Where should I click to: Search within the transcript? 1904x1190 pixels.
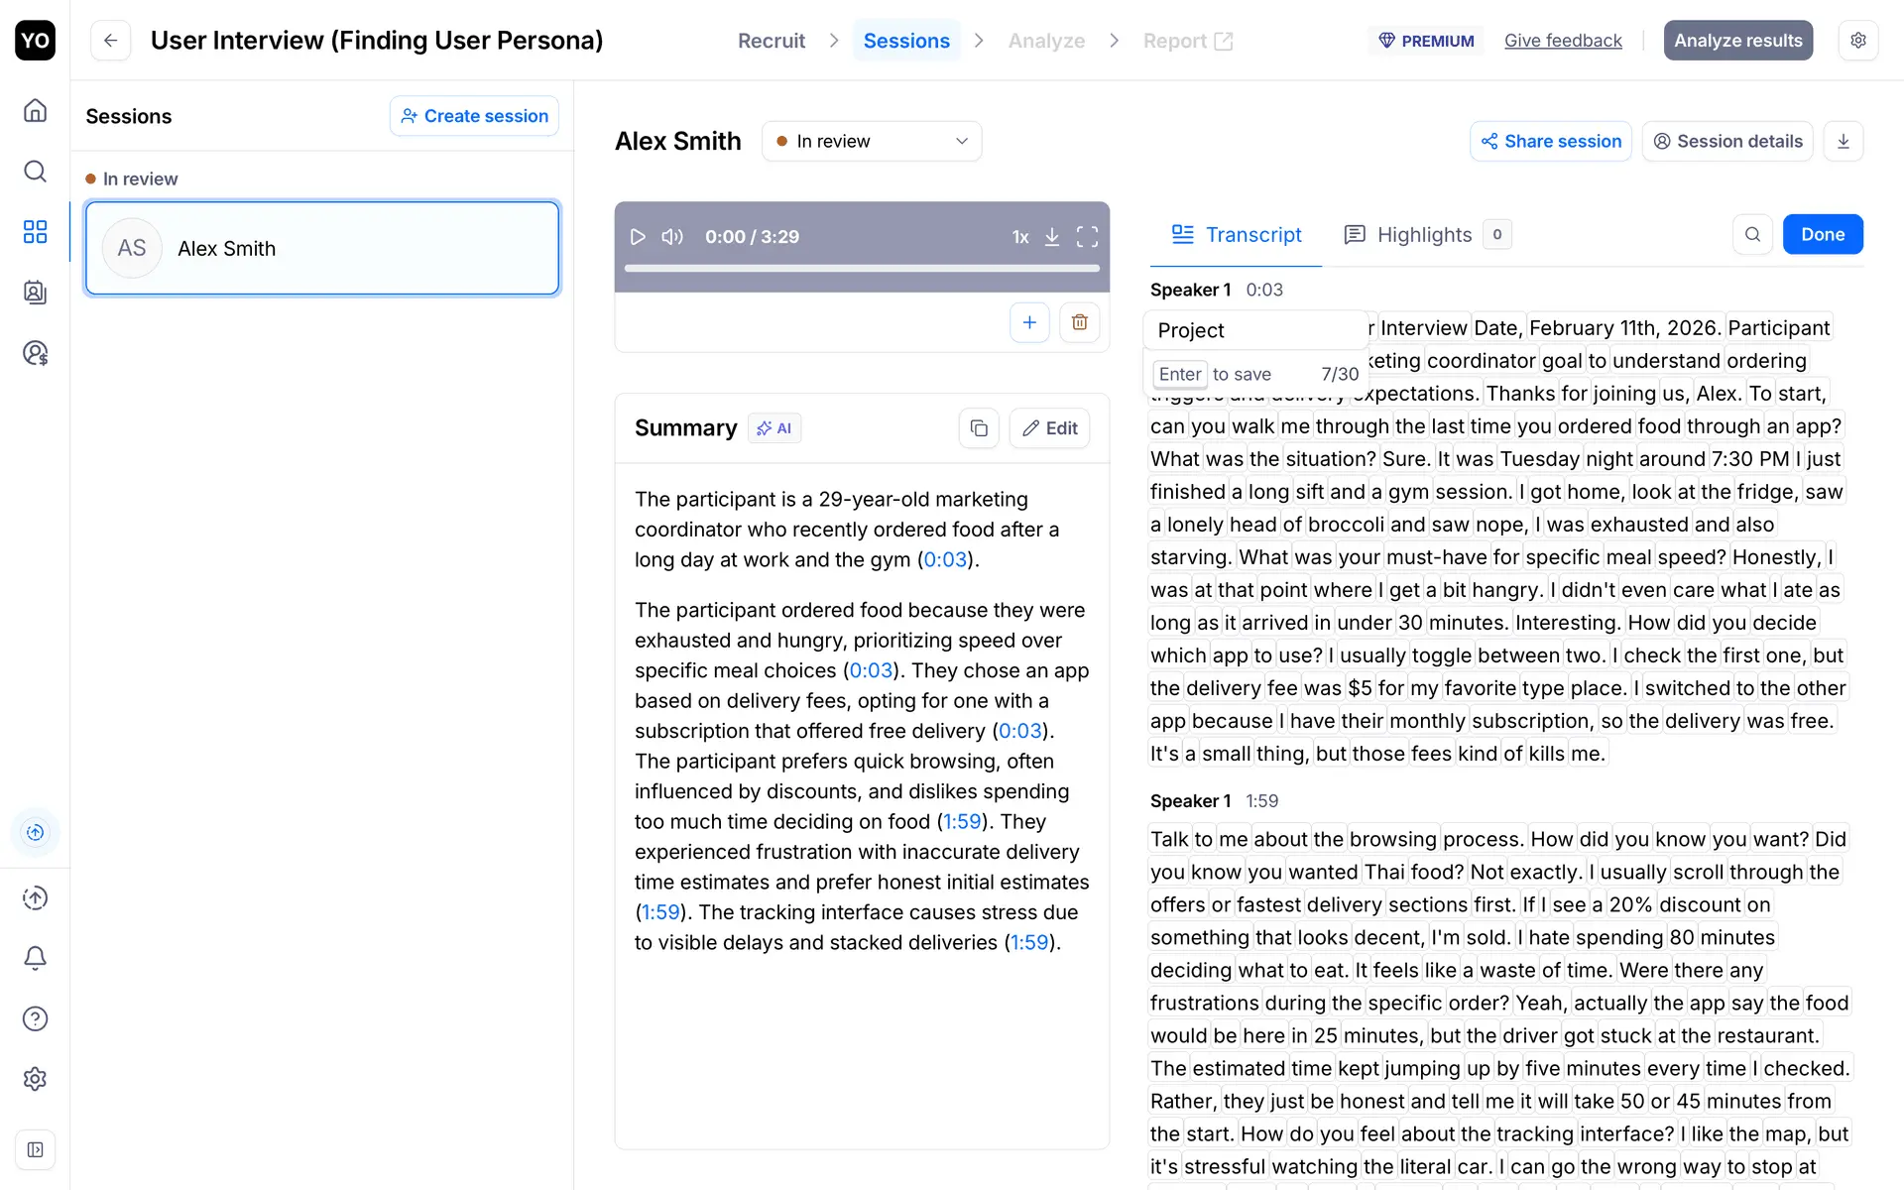pyautogui.click(x=1752, y=235)
